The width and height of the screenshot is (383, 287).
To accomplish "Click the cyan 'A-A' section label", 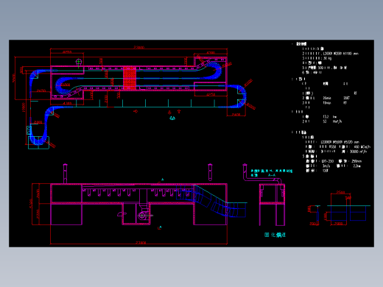I will 272,175.
